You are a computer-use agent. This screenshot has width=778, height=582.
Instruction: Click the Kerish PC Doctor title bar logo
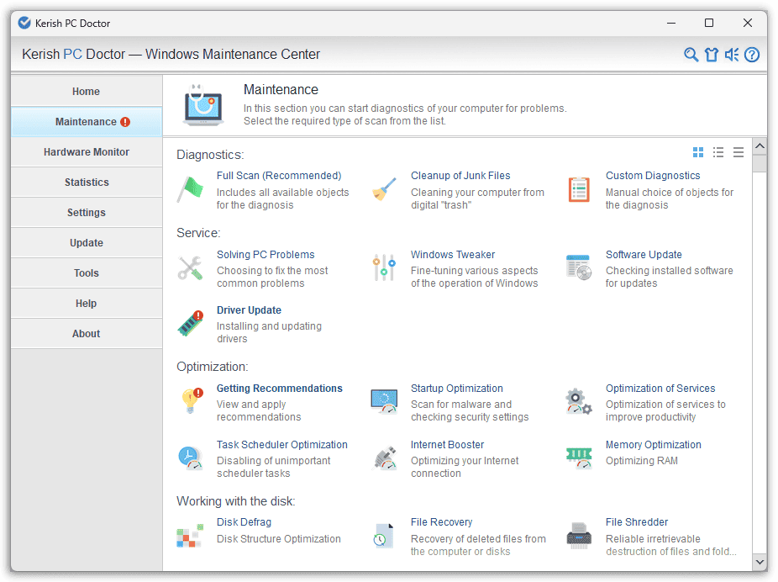[x=24, y=23]
